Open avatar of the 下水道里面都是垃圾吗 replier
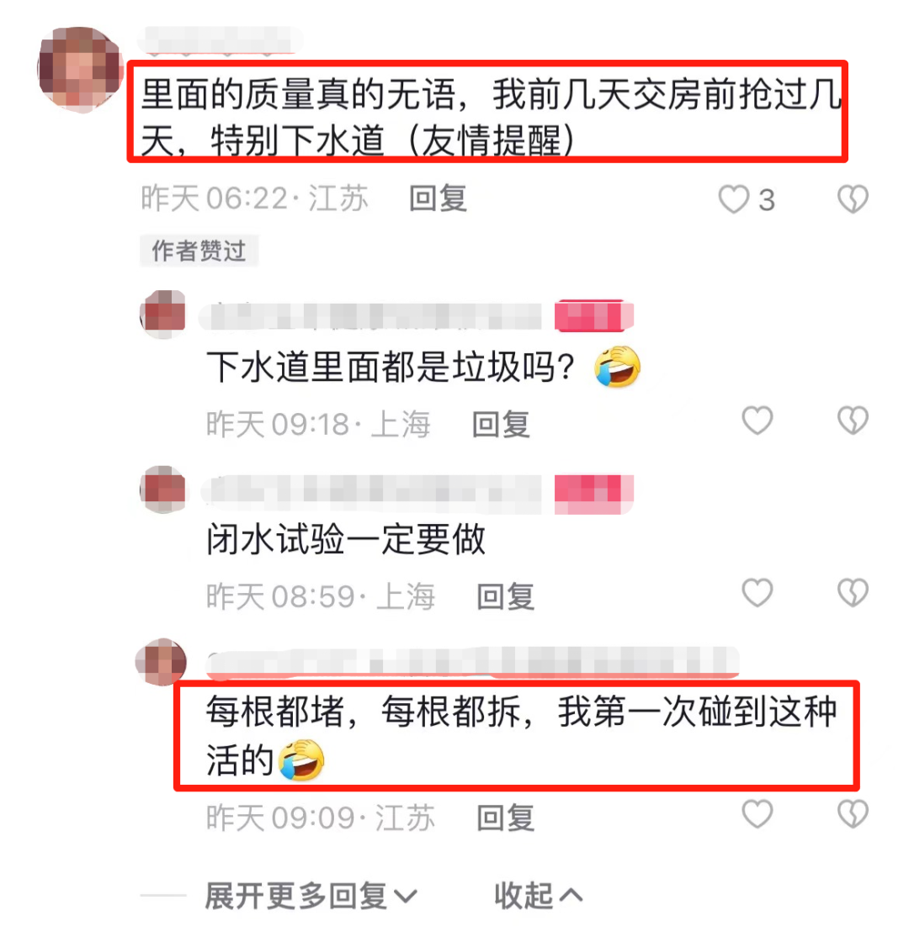 163,314
